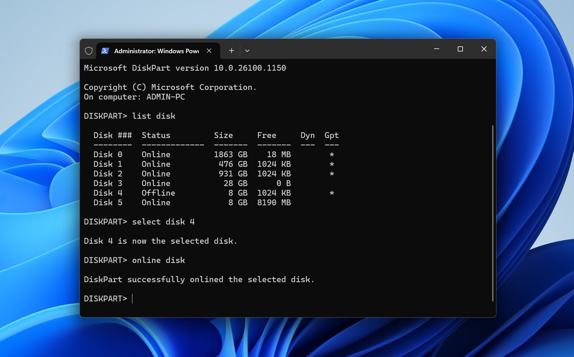Click the 'DiskPart successfully onlined' message text
The height and width of the screenshot is (357, 574).
coord(199,279)
